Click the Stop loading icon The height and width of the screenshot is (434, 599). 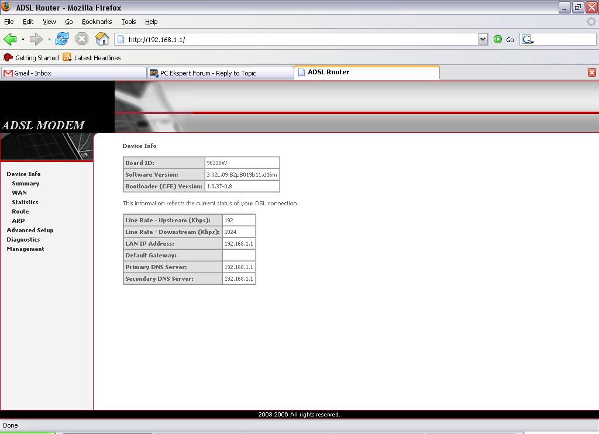pos(82,39)
